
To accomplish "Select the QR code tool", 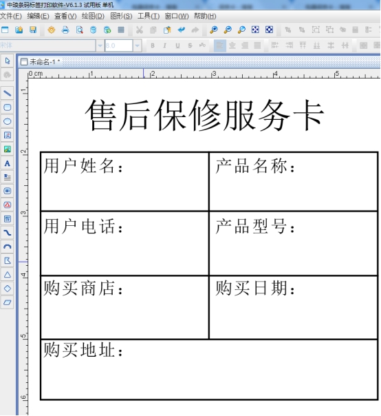I will pos(8,219).
